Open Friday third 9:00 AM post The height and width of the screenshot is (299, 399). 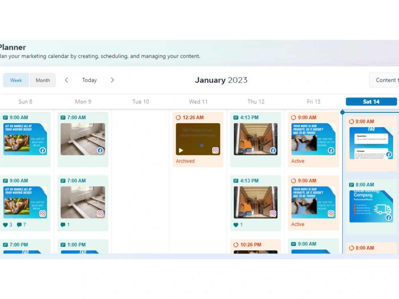click(313, 246)
